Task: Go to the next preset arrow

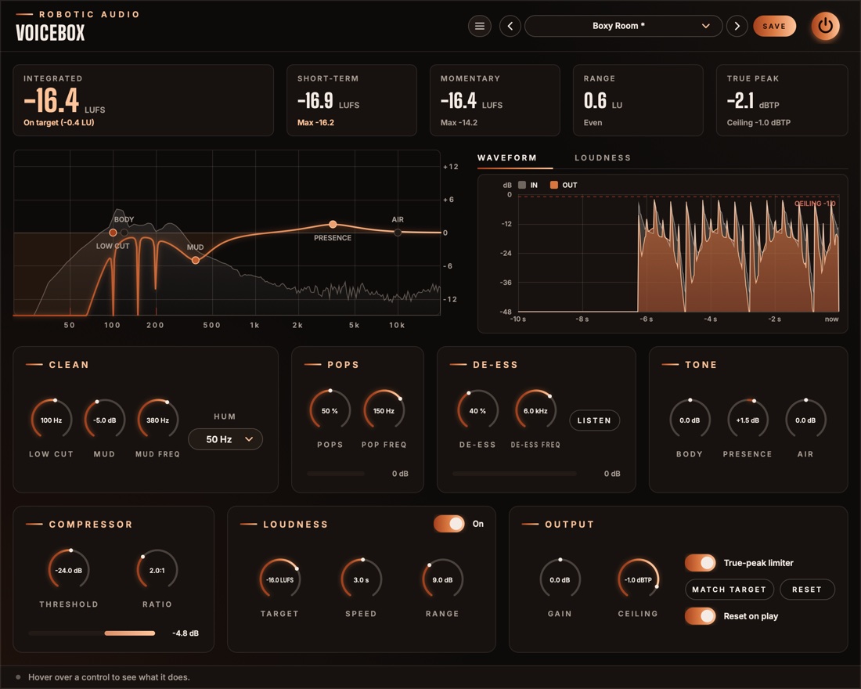Action: click(737, 26)
